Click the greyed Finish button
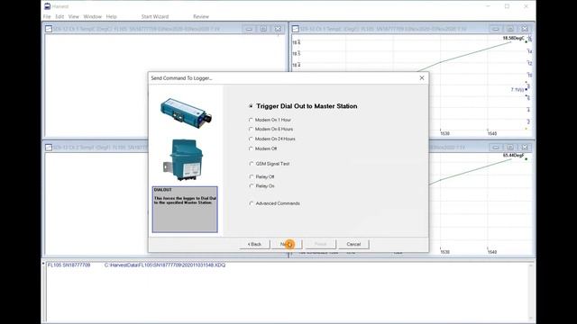Viewport: 577px width, 324px height. tap(320, 244)
